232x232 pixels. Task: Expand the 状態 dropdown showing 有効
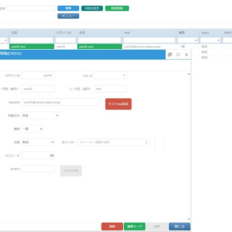38,142
